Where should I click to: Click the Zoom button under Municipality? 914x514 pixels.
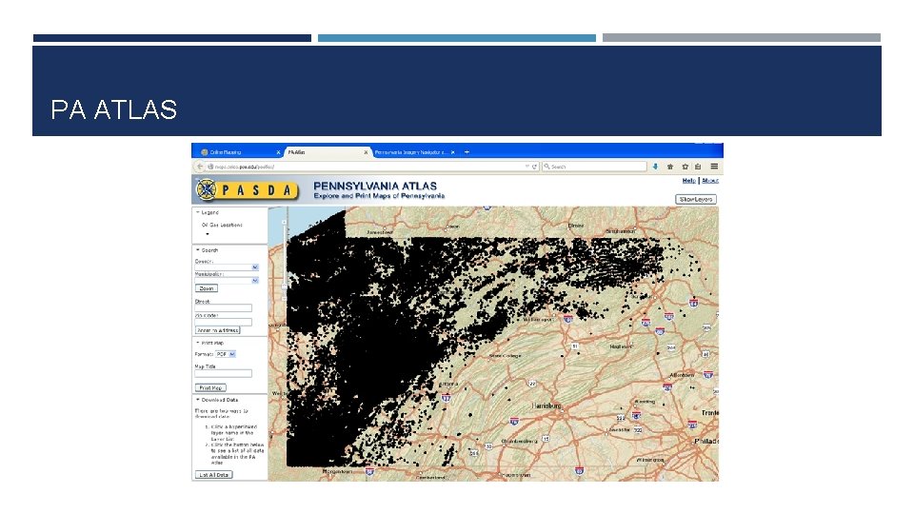tap(207, 288)
